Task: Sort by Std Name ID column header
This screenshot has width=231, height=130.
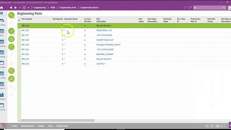Action: 58,19
